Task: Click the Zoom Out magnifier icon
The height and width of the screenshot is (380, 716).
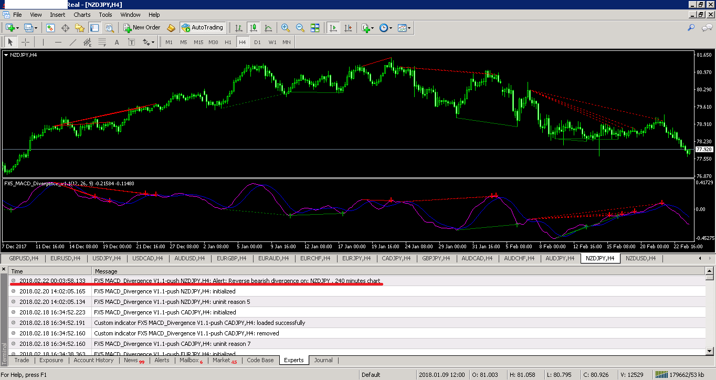Action: [x=300, y=28]
